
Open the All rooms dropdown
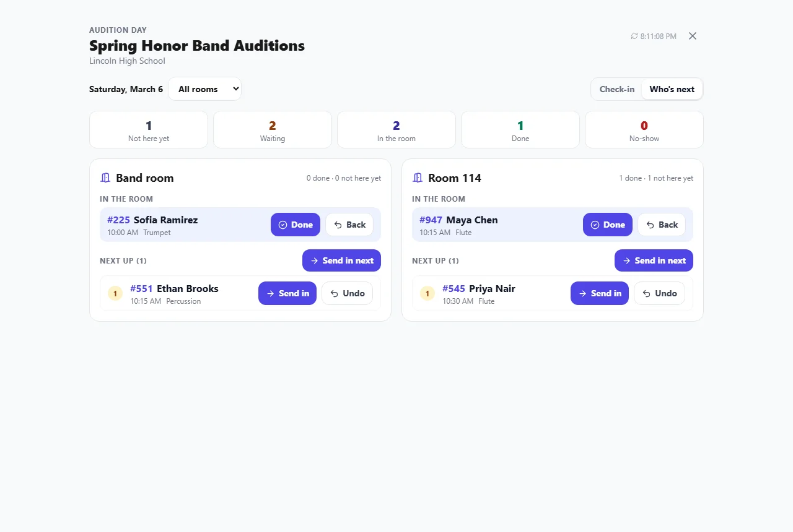click(204, 89)
